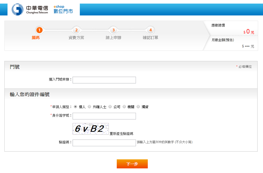Click the 資費方案 step label
The image size is (263, 173).
click(76, 38)
